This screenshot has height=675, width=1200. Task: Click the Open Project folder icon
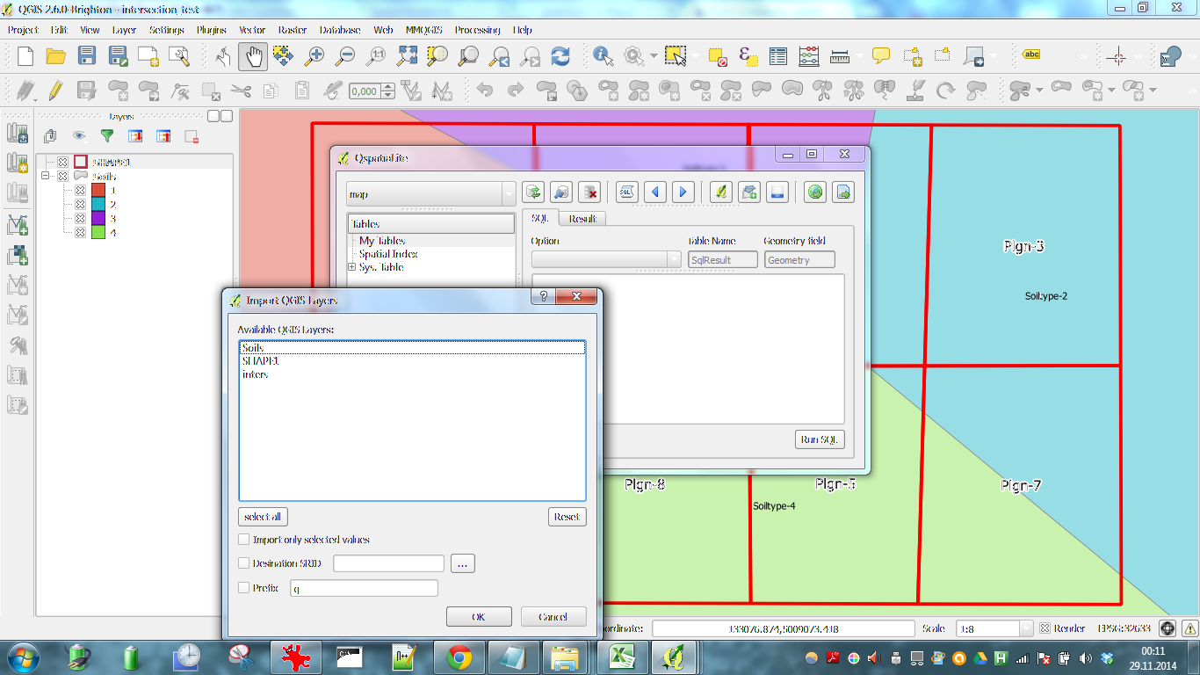click(56, 56)
